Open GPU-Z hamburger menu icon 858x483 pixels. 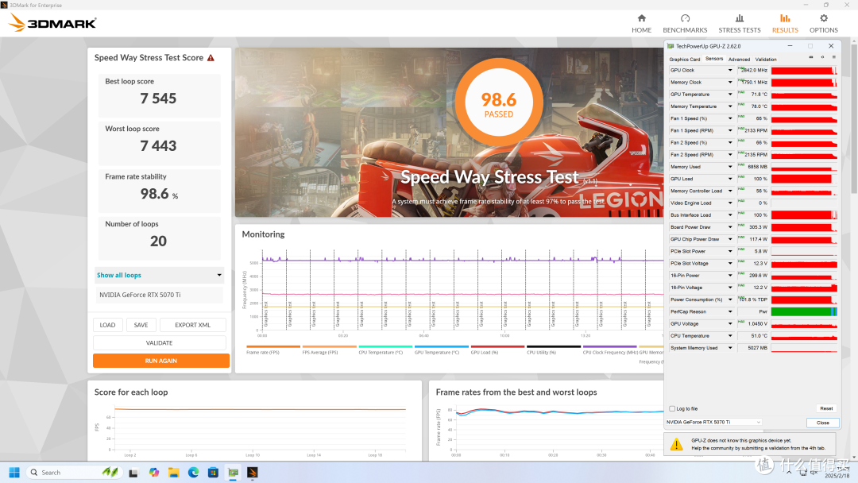tap(833, 57)
